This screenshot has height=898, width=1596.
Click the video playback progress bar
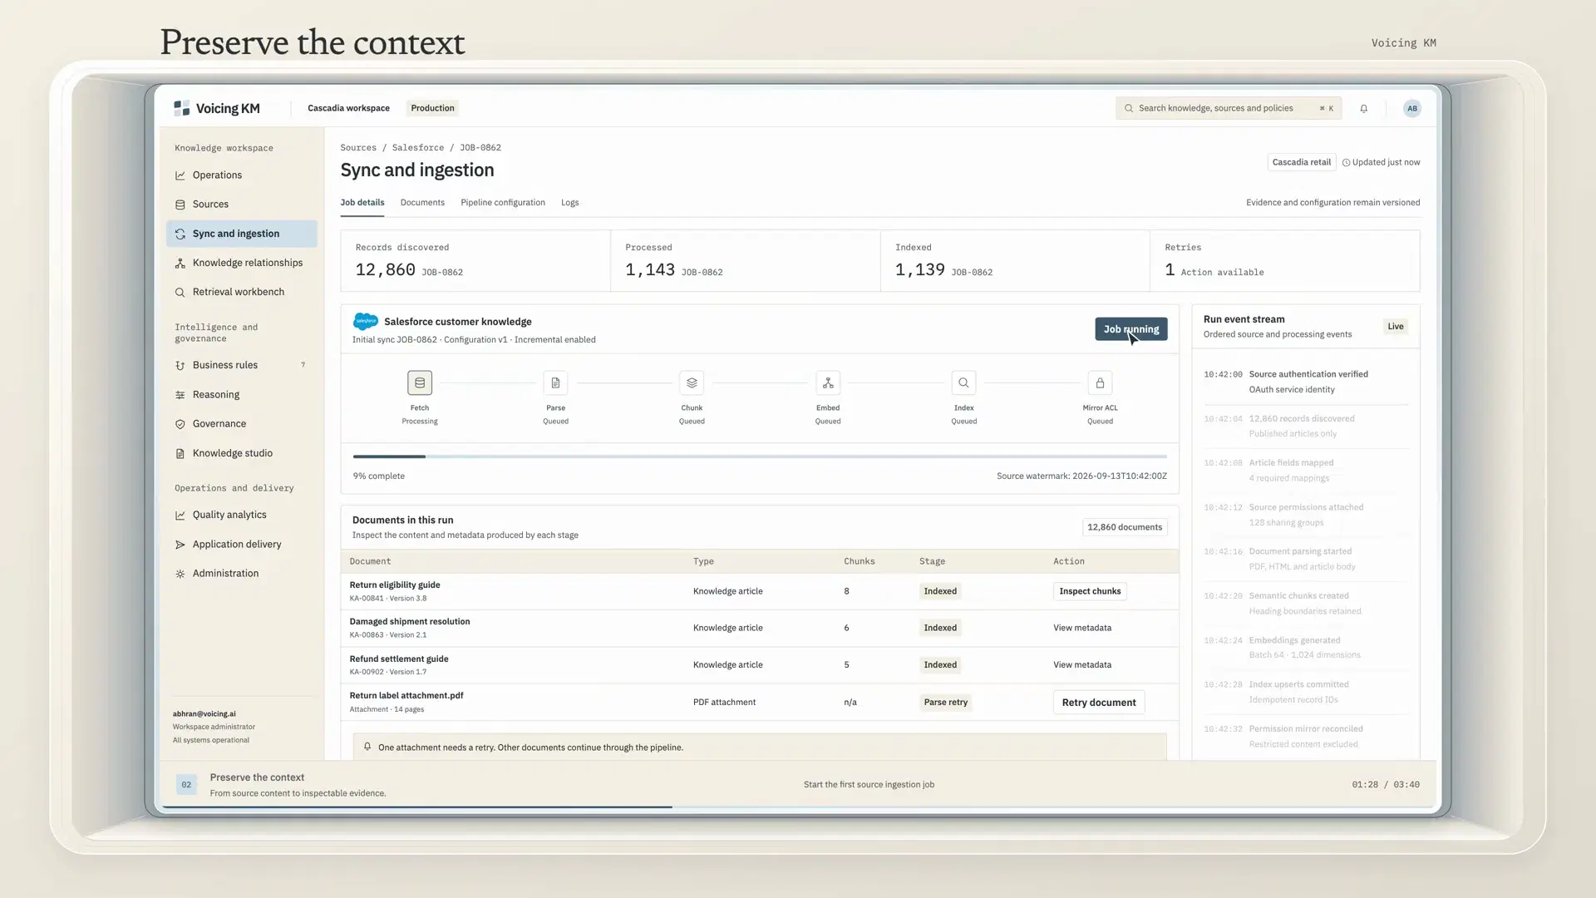798,807
